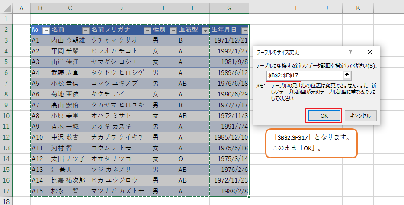The height and width of the screenshot is (205, 404).
Task: Select column G header
Action: tap(229, 8)
